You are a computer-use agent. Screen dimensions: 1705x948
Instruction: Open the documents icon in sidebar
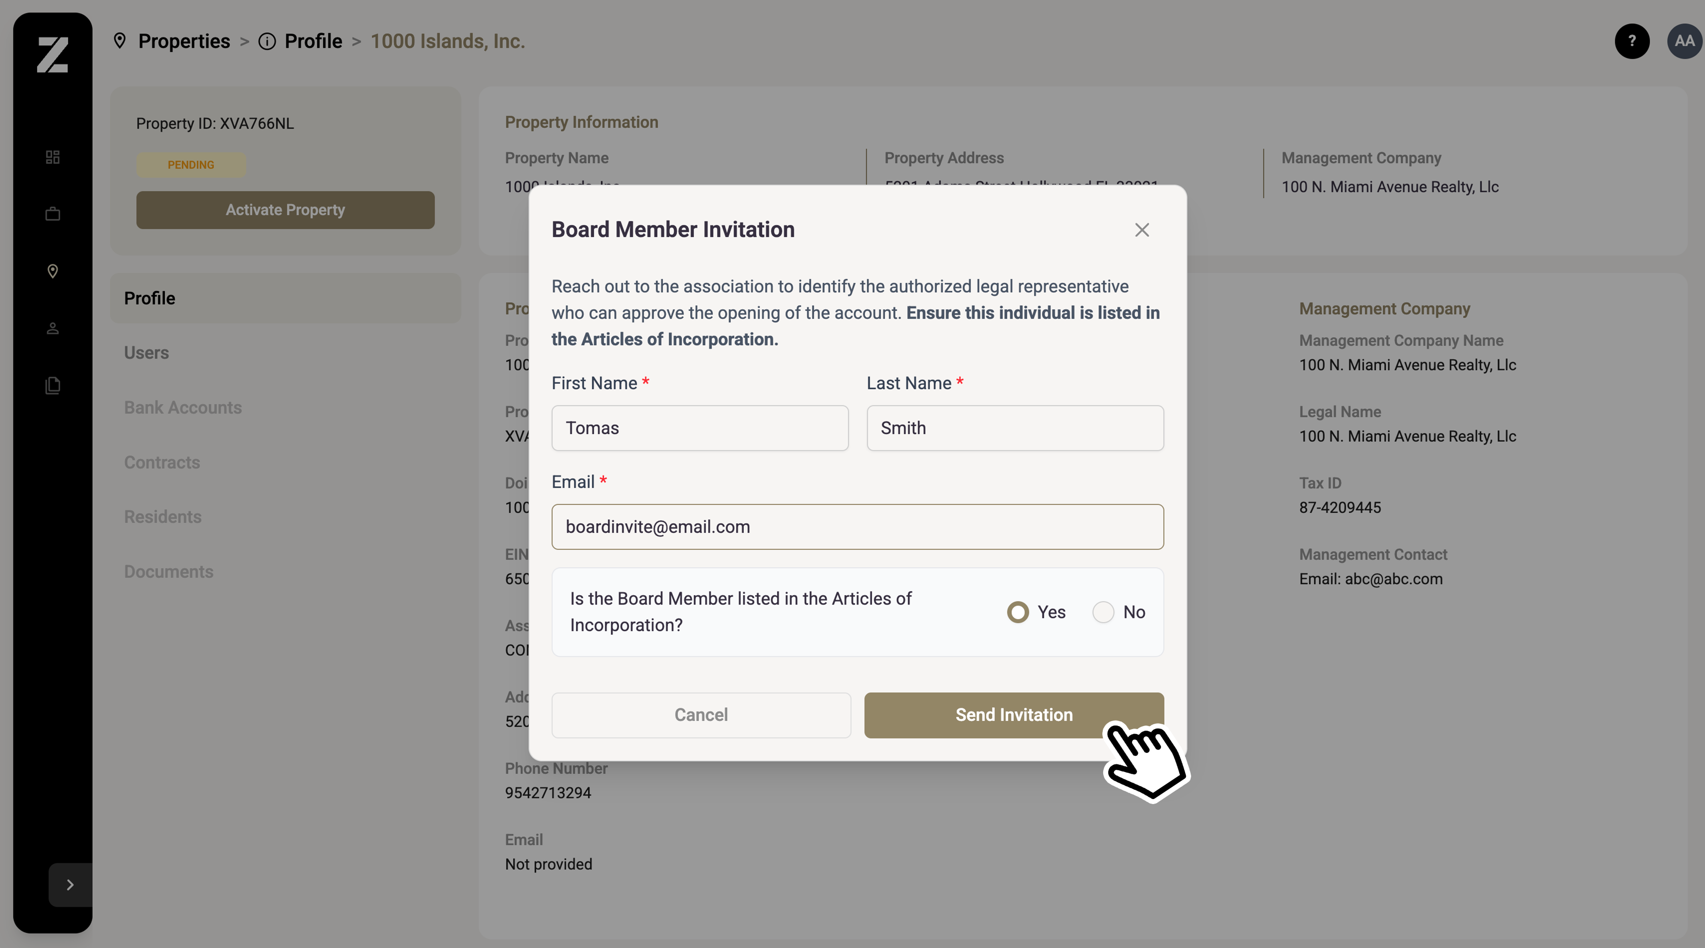[x=52, y=385]
